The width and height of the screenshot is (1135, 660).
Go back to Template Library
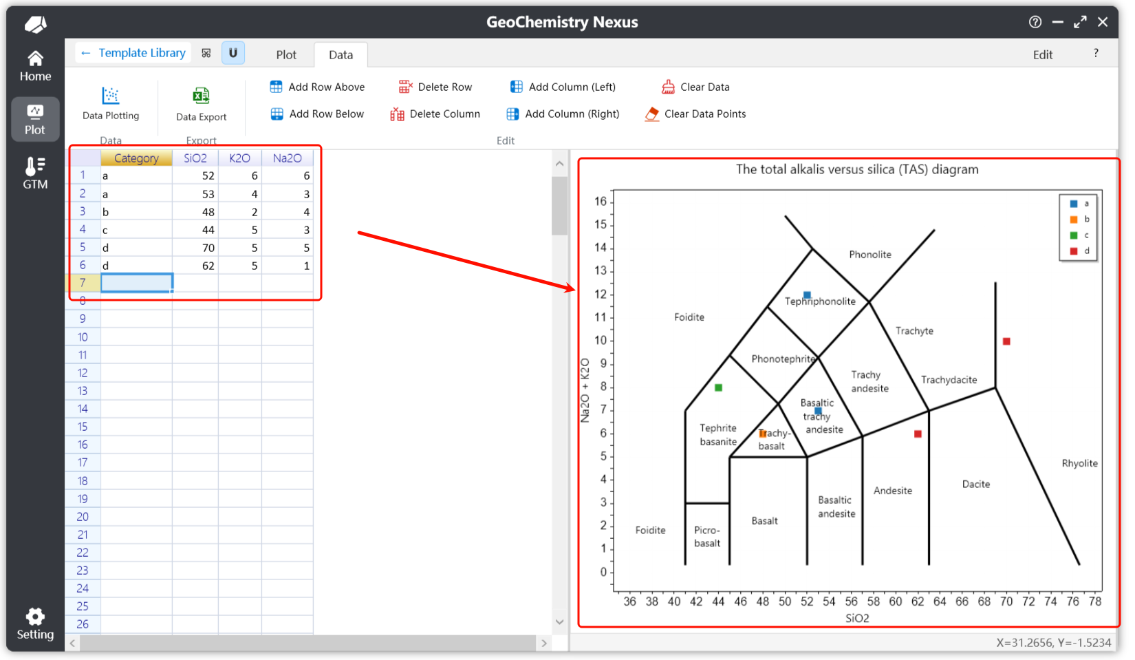(x=133, y=53)
